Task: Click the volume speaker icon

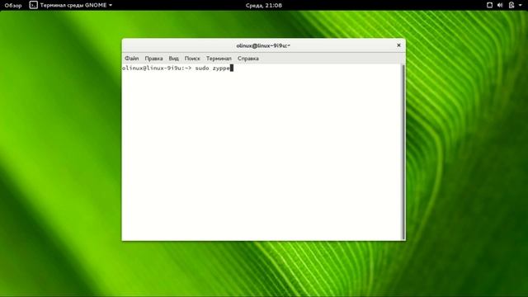Action: point(500,5)
